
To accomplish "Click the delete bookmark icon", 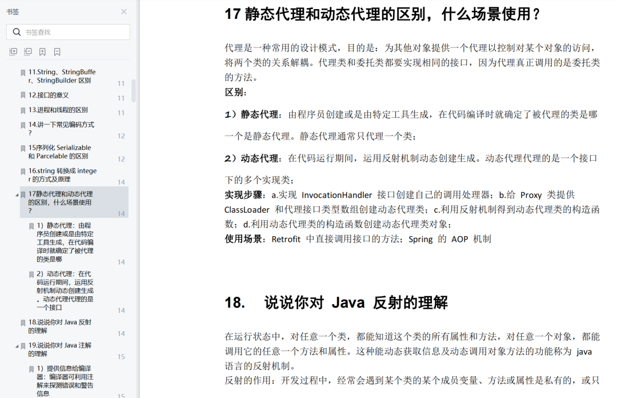I will point(57,51).
